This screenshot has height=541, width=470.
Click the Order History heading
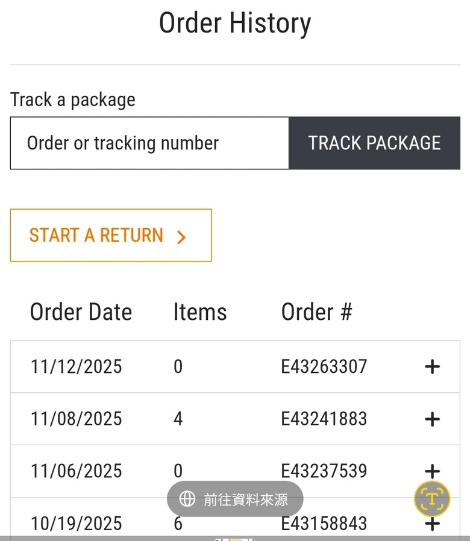coord(235,23)
